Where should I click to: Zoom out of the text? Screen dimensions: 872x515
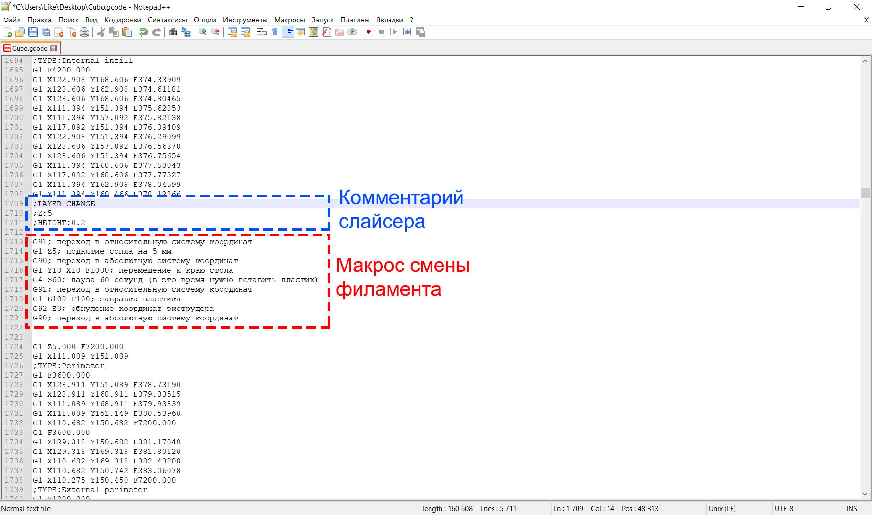coord(215,32)
